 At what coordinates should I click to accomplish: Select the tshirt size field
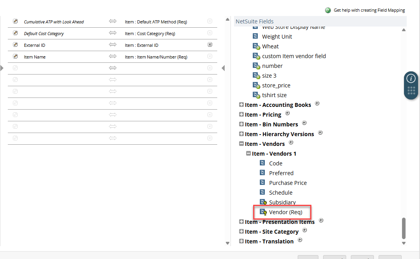click(274, 95)
